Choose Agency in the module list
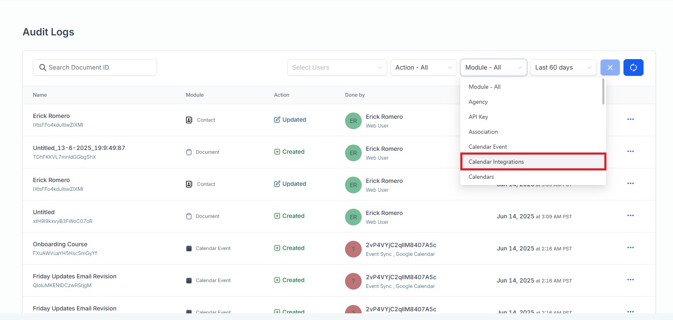 pyautogui.click(x=478, y=102)
